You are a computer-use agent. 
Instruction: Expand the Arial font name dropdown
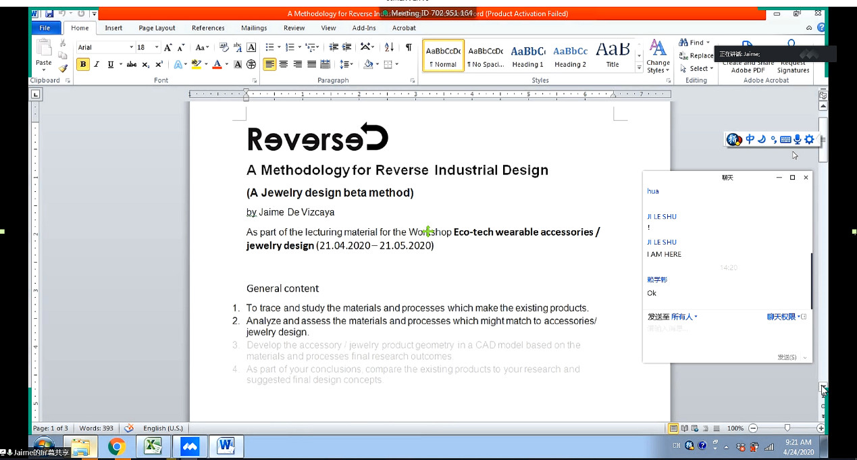click(x=131, y=47)
